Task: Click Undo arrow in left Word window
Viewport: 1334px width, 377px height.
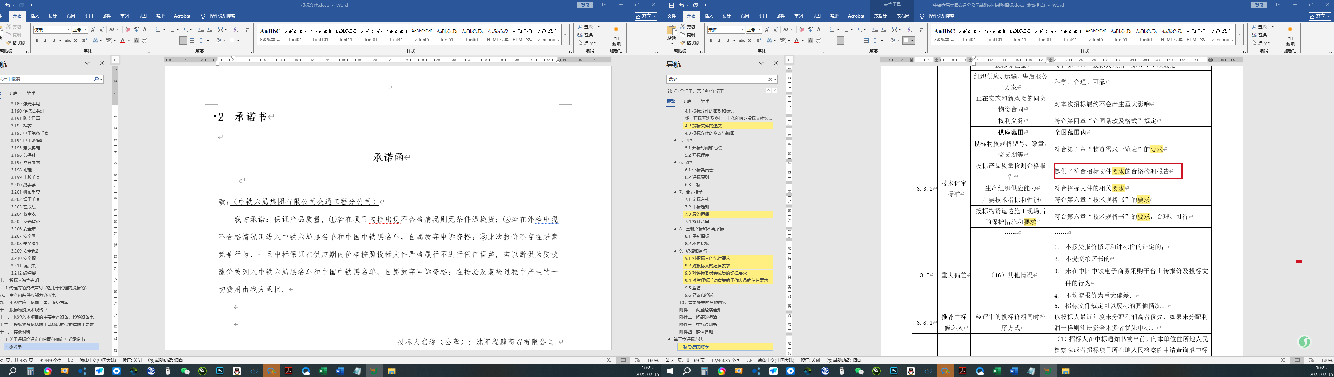Action: click(8, 5)
